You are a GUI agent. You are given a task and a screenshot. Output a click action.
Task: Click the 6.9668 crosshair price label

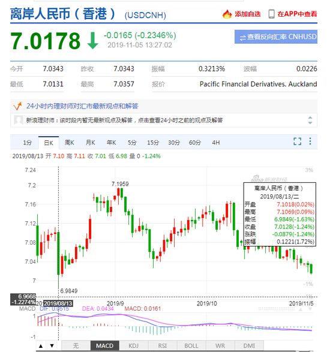27,296
